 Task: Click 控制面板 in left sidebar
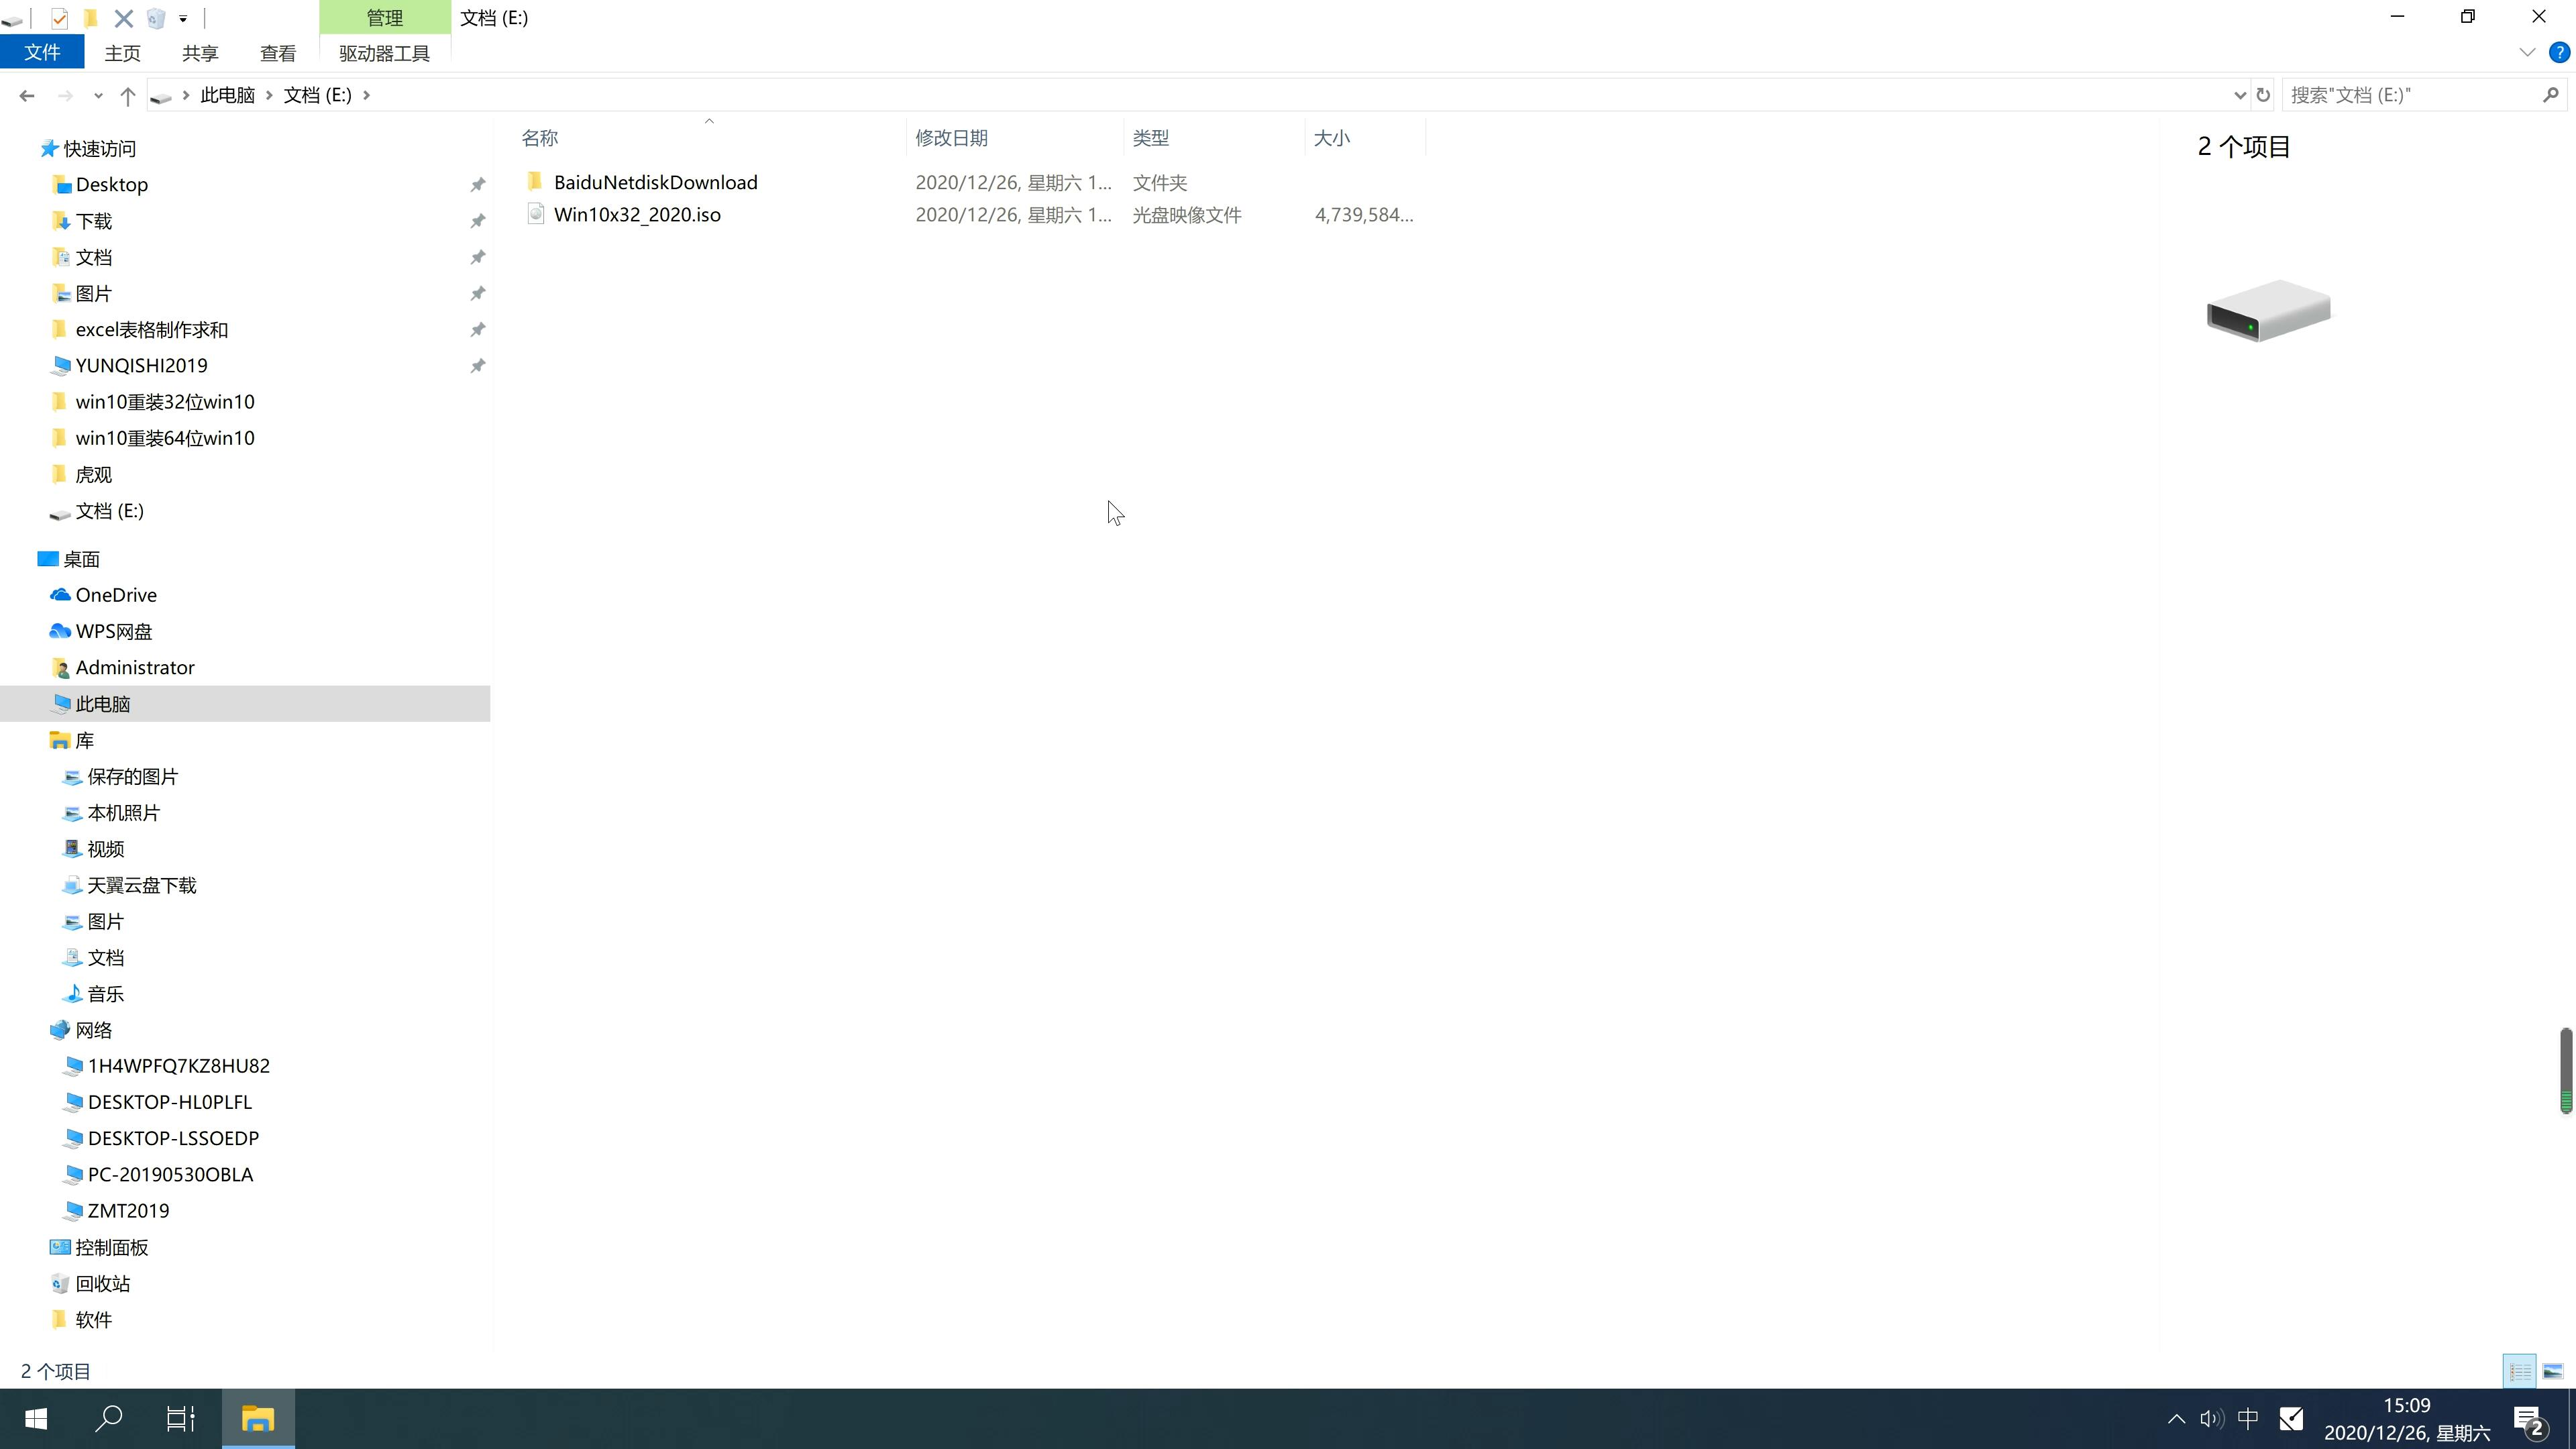(110, 1246)
